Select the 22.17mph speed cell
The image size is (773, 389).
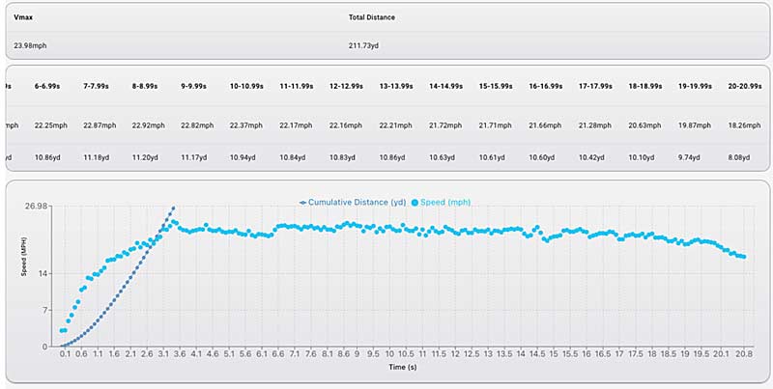(296, 125)
